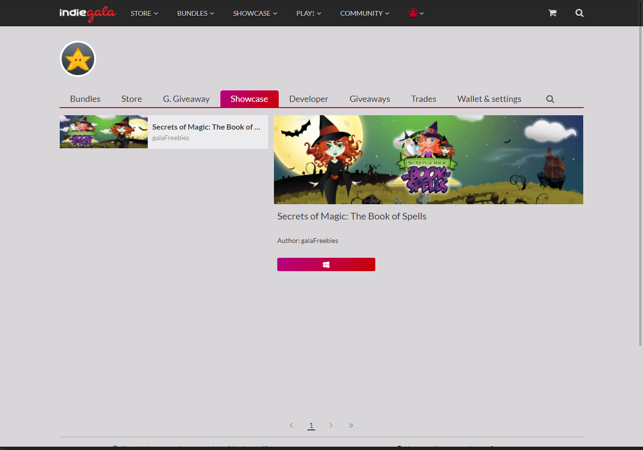Go to next page arrow

(x=331, y=425)
